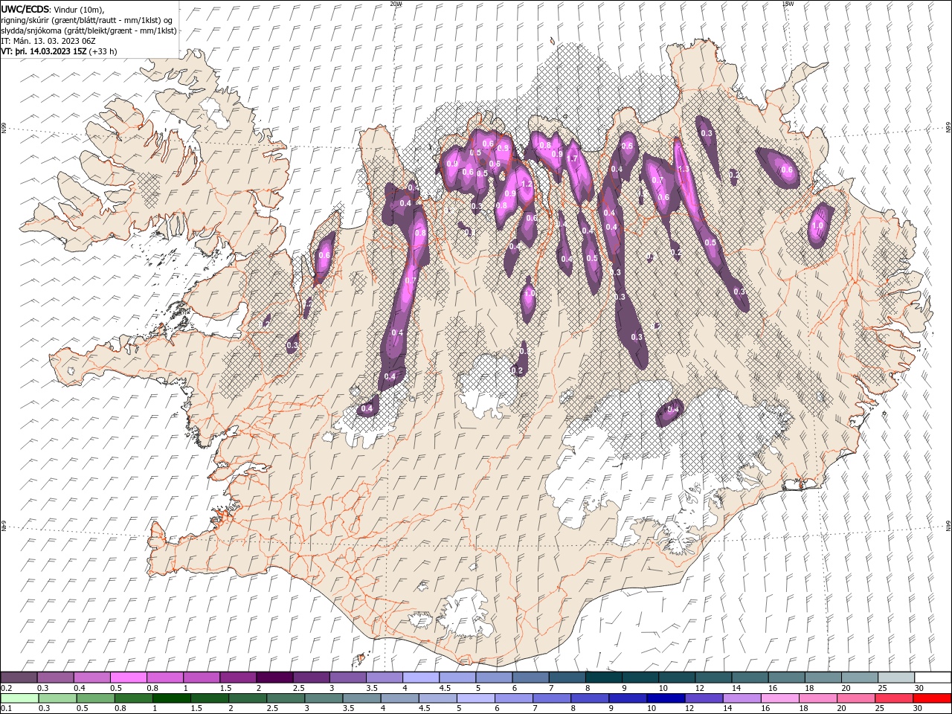
Task: Pick the darkest purple 2–2.5 snow legend swatch
Action: tap(274, 678)
